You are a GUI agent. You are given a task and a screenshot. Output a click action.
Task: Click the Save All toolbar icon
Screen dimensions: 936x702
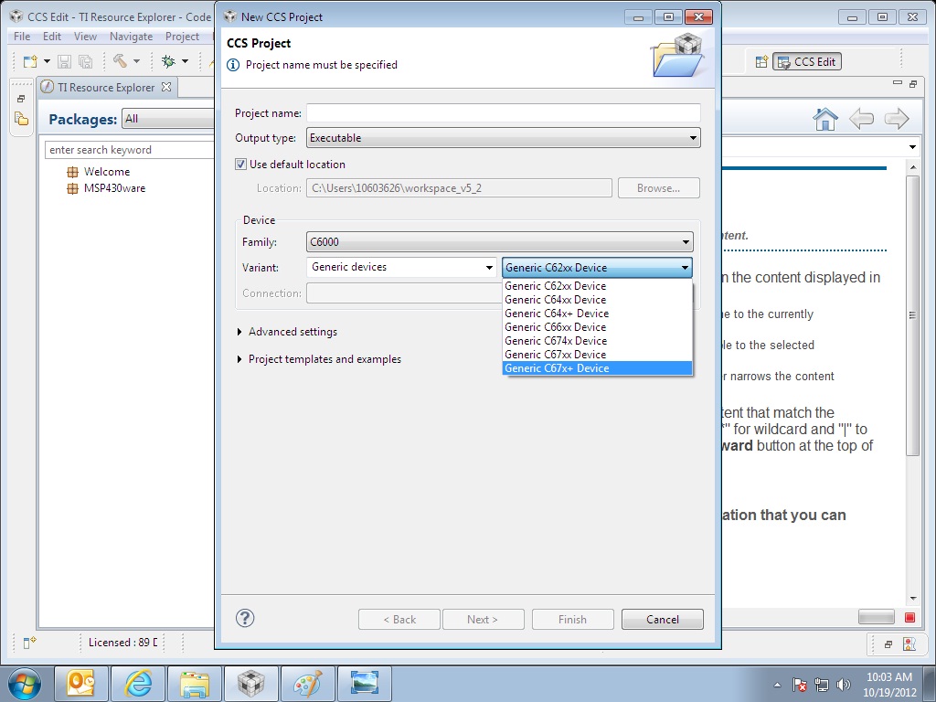[x=85, y=61]
